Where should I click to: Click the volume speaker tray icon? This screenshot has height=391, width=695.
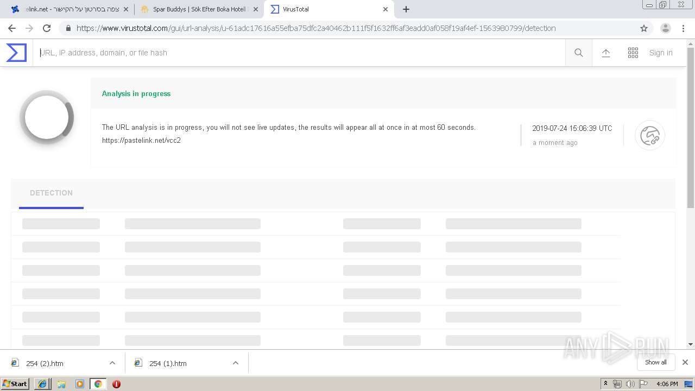tap(630, 384)
